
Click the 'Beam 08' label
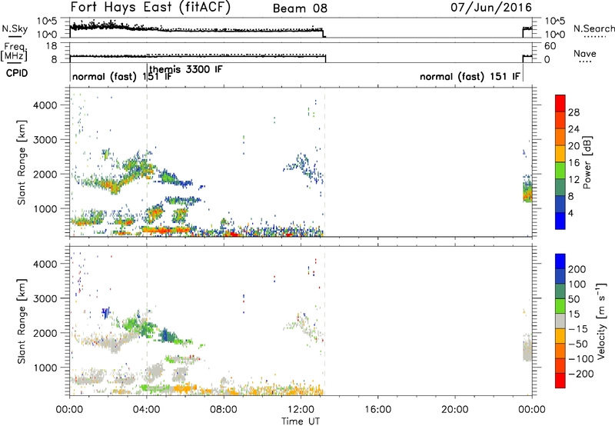300,8
